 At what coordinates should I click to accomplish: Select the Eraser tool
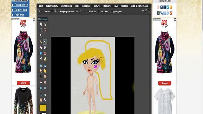coord(41,47)
